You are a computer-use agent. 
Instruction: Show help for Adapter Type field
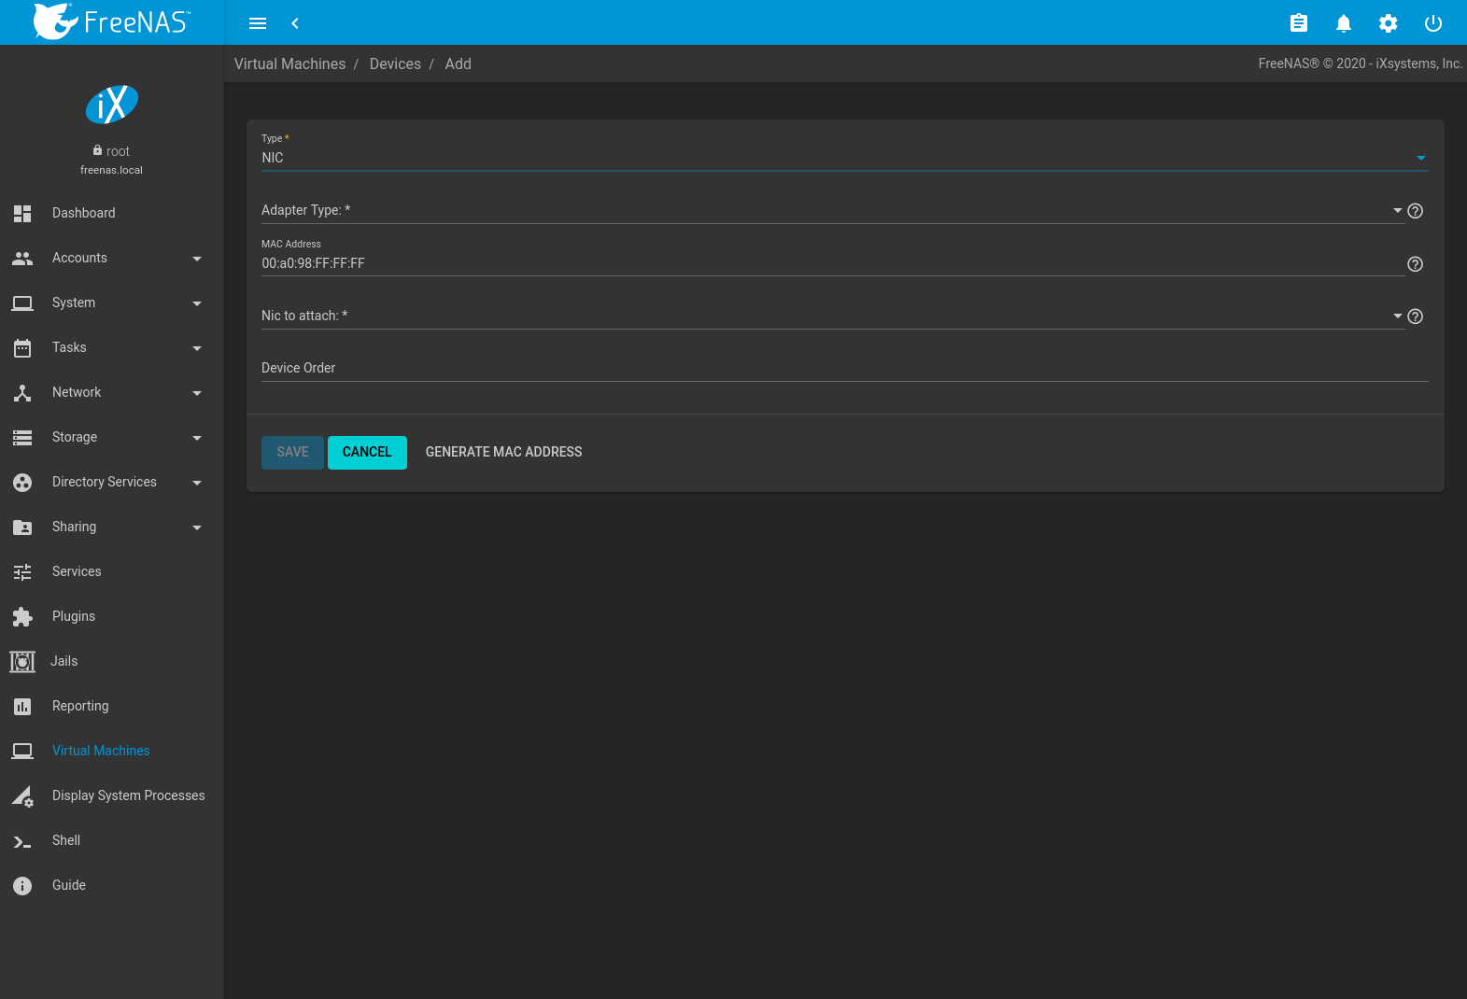[1415, 211]
